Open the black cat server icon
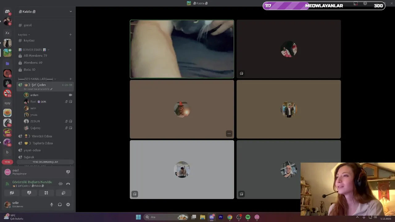This screenshot has width=395, height=222. (7, 43)
